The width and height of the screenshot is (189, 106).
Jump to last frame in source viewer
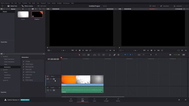coord(87,50)
